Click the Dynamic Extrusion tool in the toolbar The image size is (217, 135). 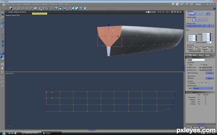click(40, 8)
